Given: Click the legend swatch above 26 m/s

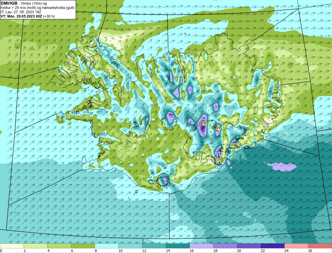Looking at the screenshot, I should (x=320, y=246).
